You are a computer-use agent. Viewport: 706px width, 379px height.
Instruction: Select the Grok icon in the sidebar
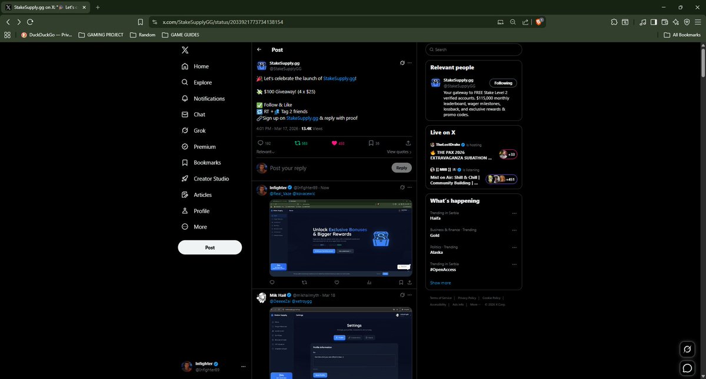point(185,130)
